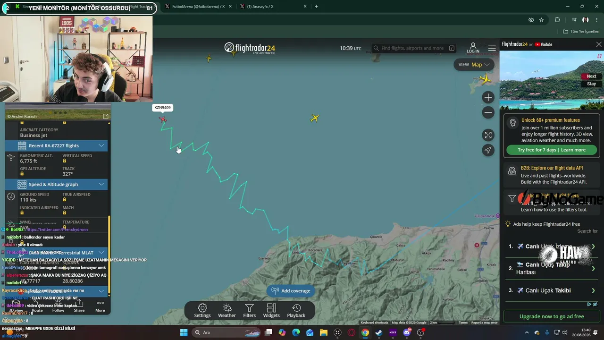This screenshot has width=604, height=340.
Task: Switch to the FutbolArena X tab
Action: click(x=198, y=7)
